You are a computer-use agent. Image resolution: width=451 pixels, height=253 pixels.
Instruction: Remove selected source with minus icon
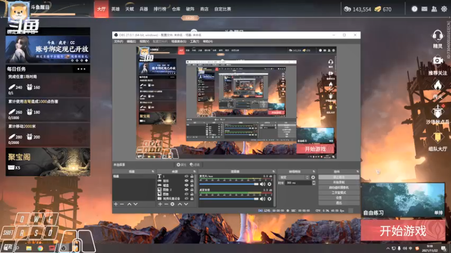[x=166, y=204]
